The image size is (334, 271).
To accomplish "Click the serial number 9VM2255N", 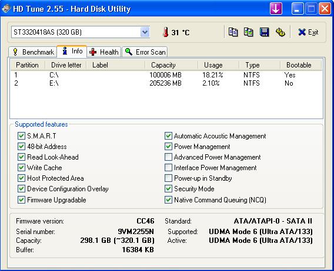I will (x=136, y=232).
